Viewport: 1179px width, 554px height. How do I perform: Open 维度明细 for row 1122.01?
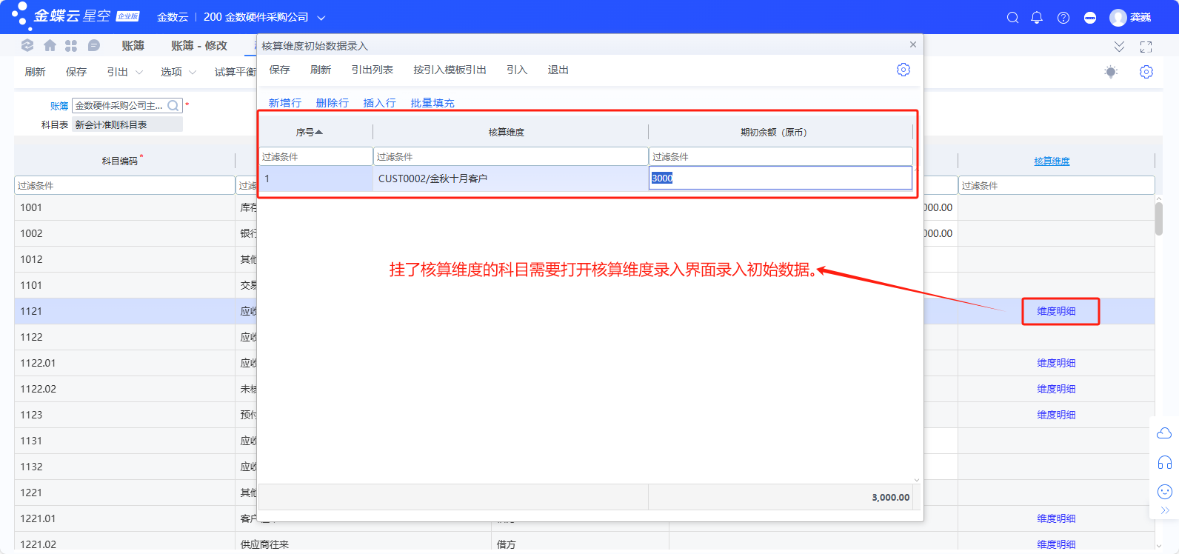click(1057, 363)
